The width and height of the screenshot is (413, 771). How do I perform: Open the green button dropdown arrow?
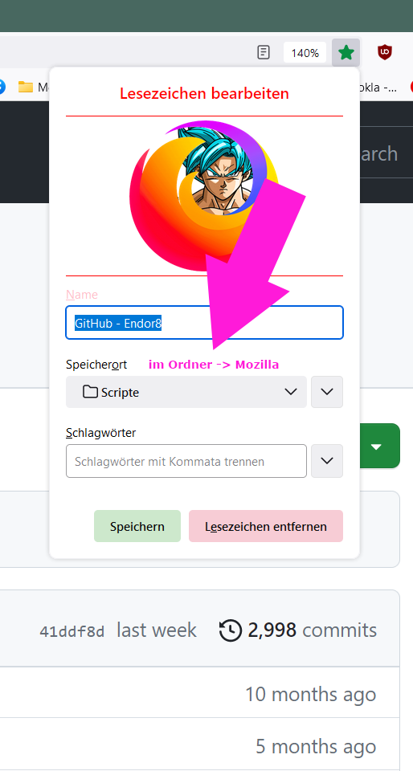(x=377, y=446)
